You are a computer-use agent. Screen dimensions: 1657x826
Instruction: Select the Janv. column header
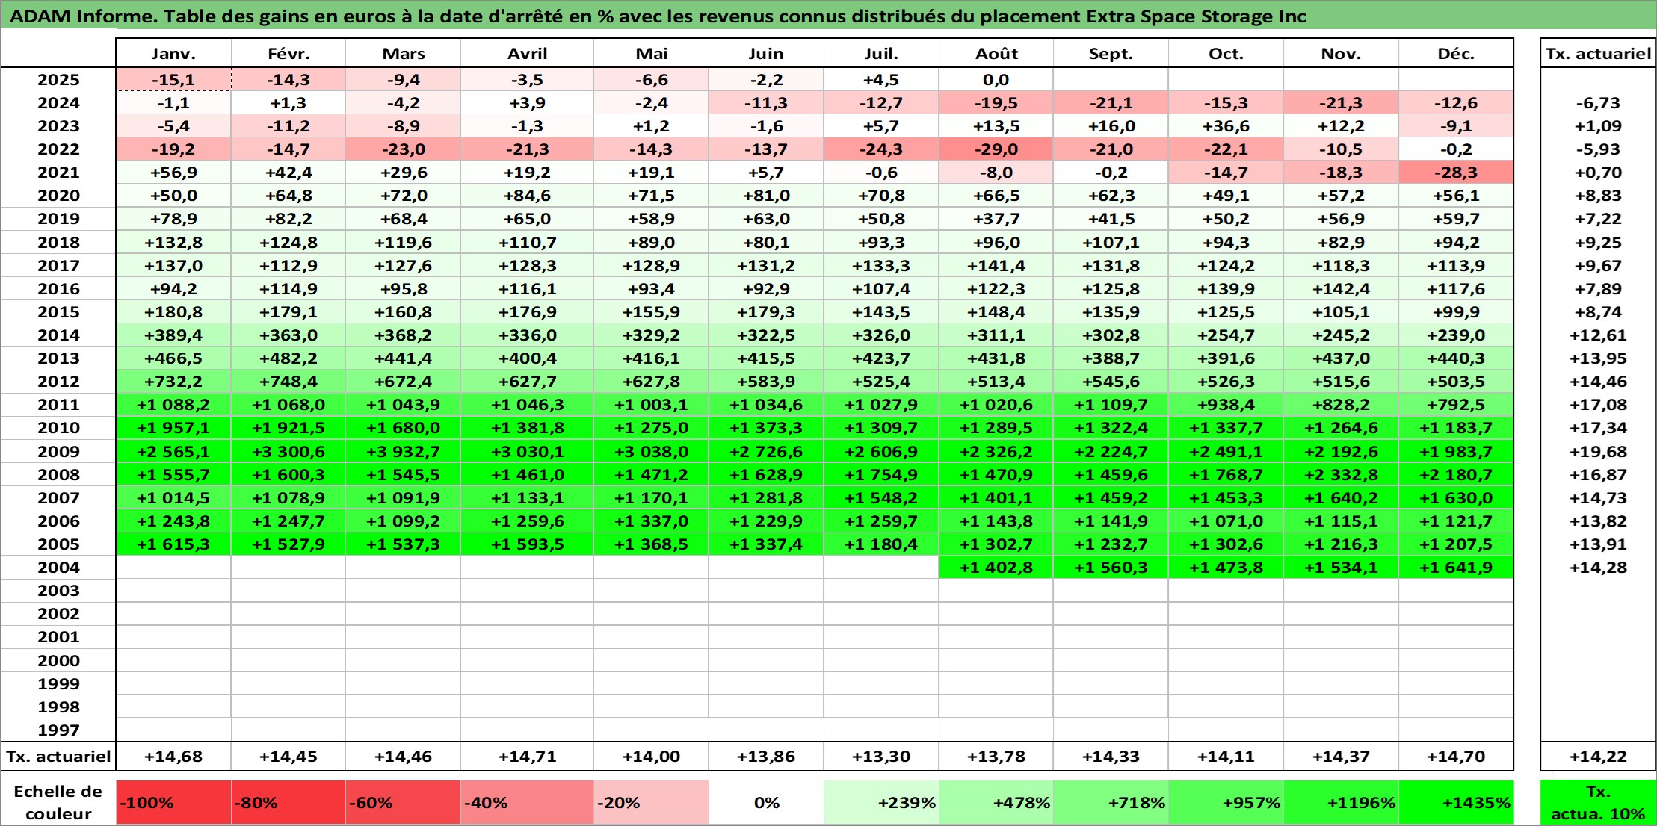click(173, 53)
